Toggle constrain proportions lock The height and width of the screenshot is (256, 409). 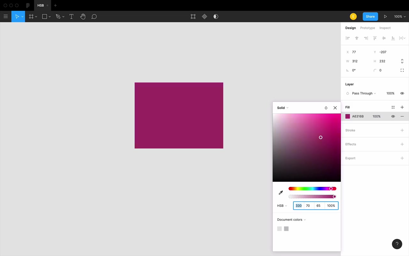click(x=402, y=61)
